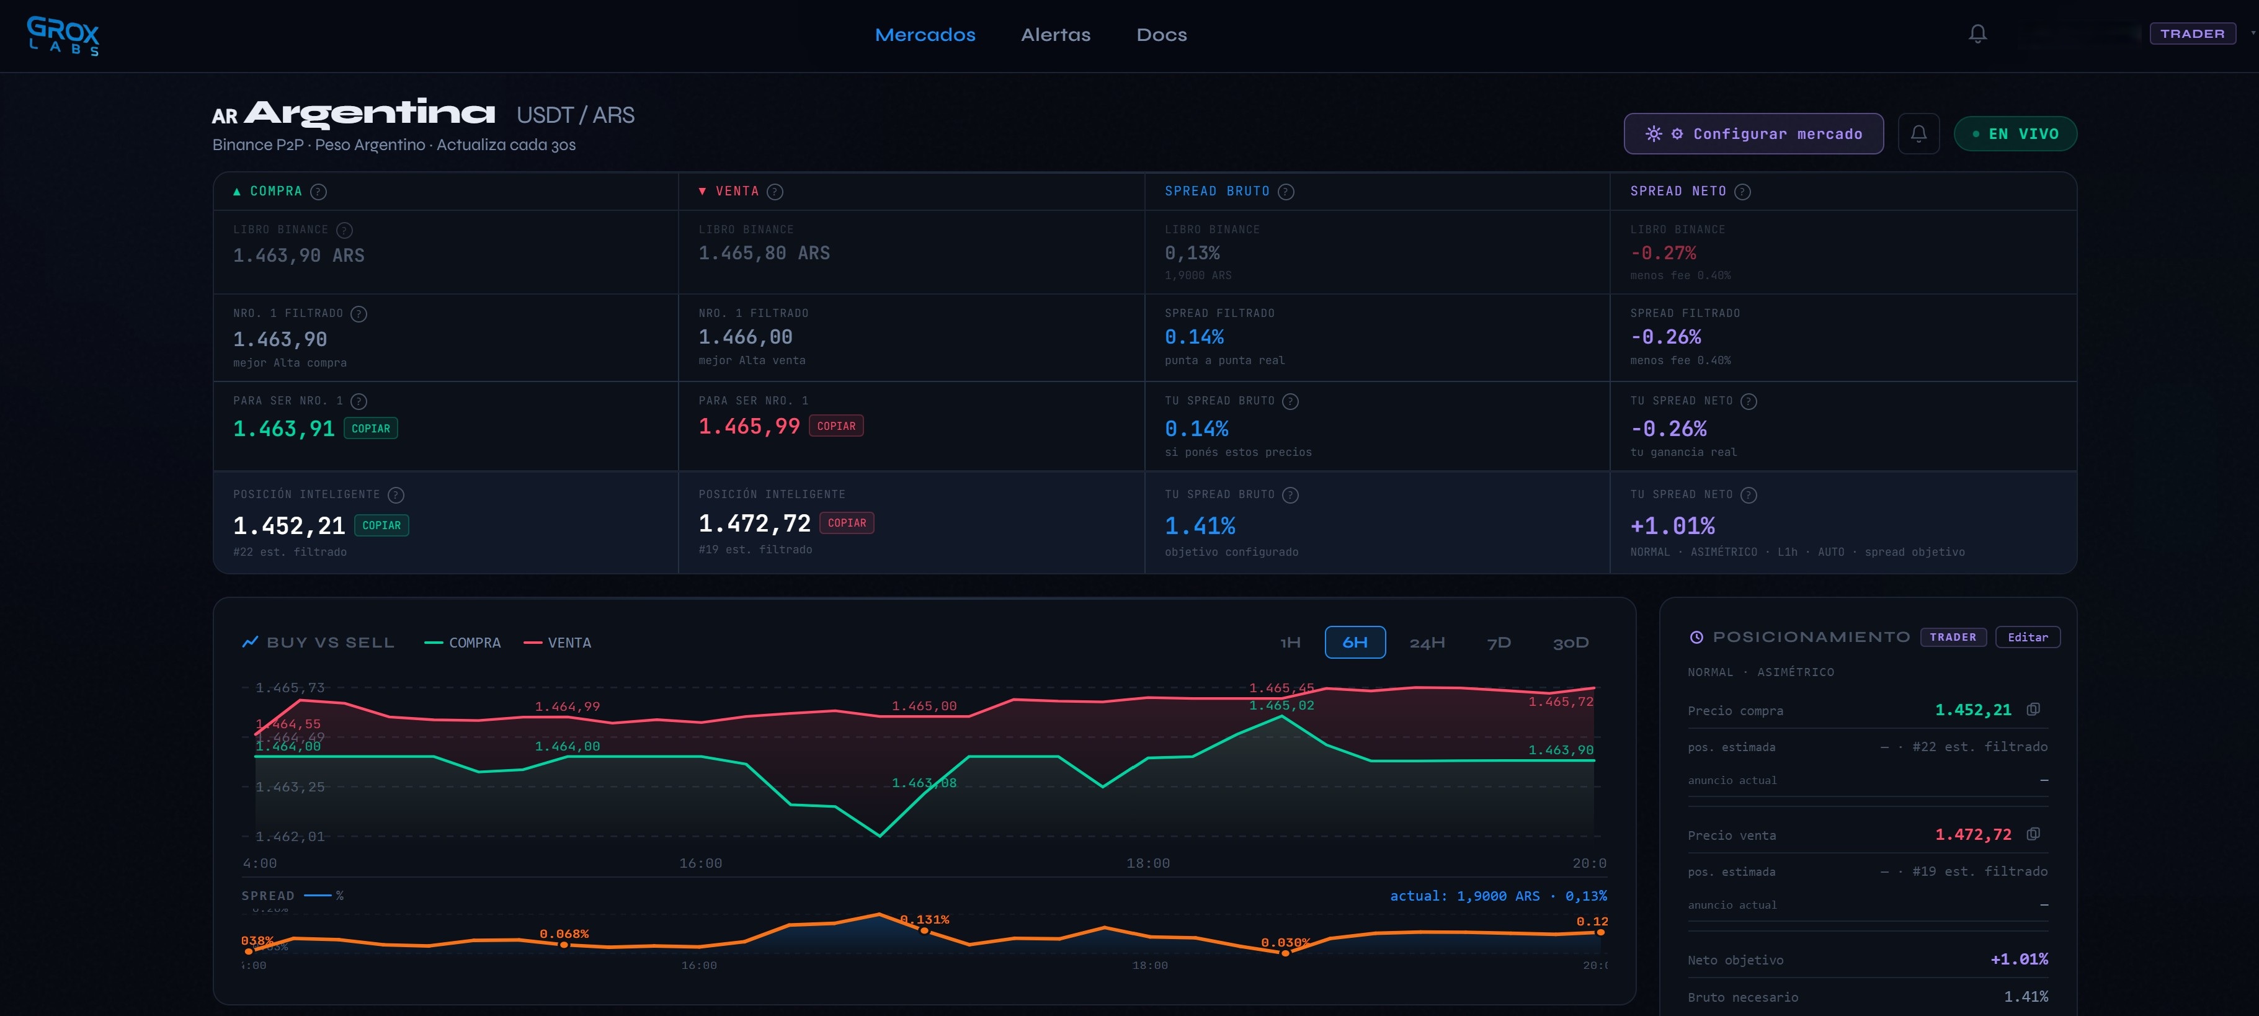This screenshot has width=2259, height=1016.
Task: Toggle VENTA series in chart legend
Action: click(558, 643)
